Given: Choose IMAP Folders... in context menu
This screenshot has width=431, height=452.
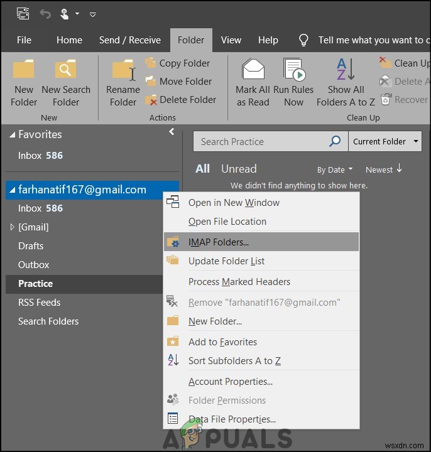Looking at the screenshot, I should tap(261, 242).
